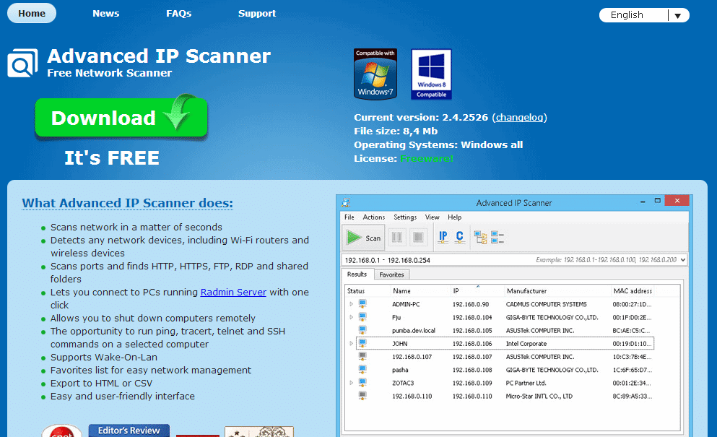Click the What Advanced IP Scanner does heading

(128, 203)
